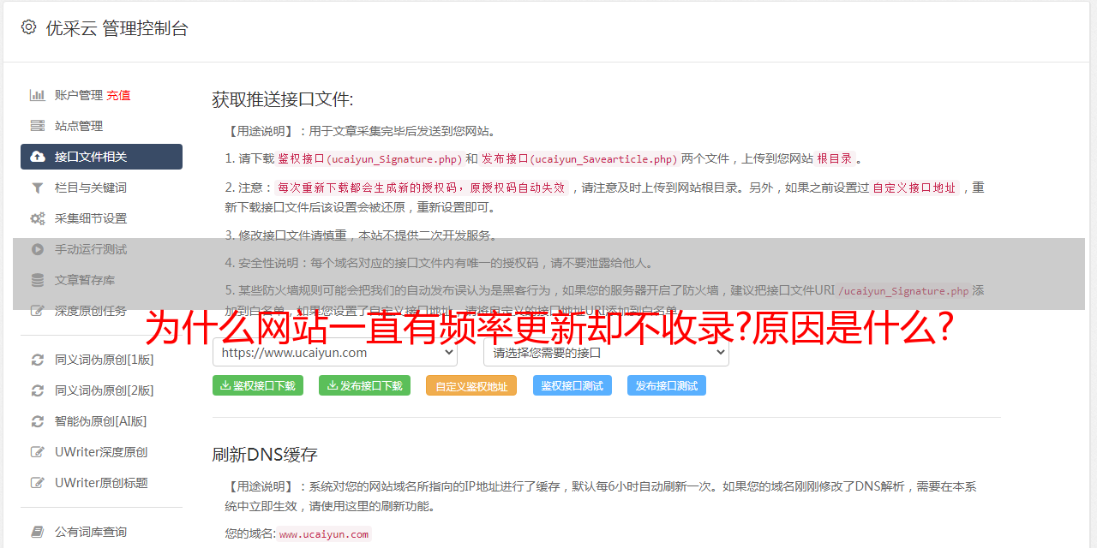Click 鉴权接口测试 blue button
The height and width of the screenshot is (548, 1097).
(x=572, y=385)
